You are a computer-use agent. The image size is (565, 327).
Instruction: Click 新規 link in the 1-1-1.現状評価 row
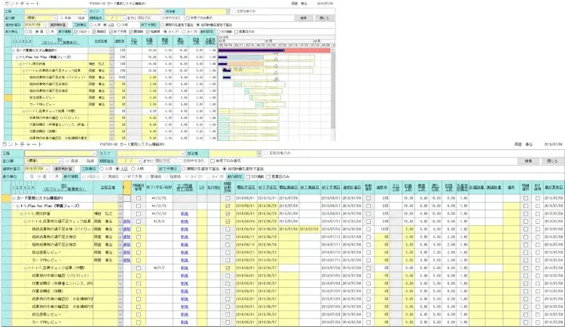coord(184,213)
